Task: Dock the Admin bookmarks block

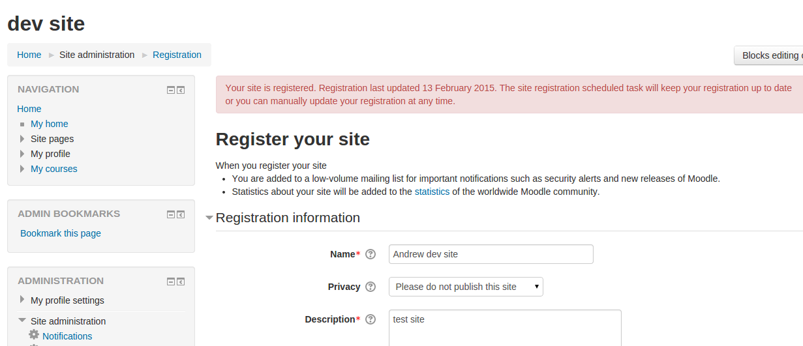Action: click(x=181, y=214)
